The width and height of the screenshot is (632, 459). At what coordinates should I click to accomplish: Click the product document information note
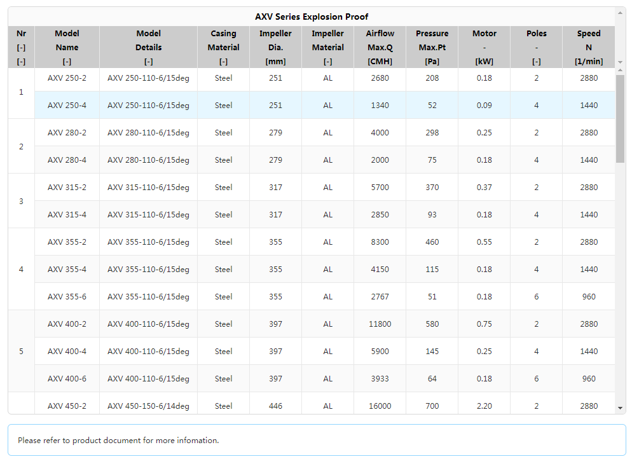pos(118,440)
